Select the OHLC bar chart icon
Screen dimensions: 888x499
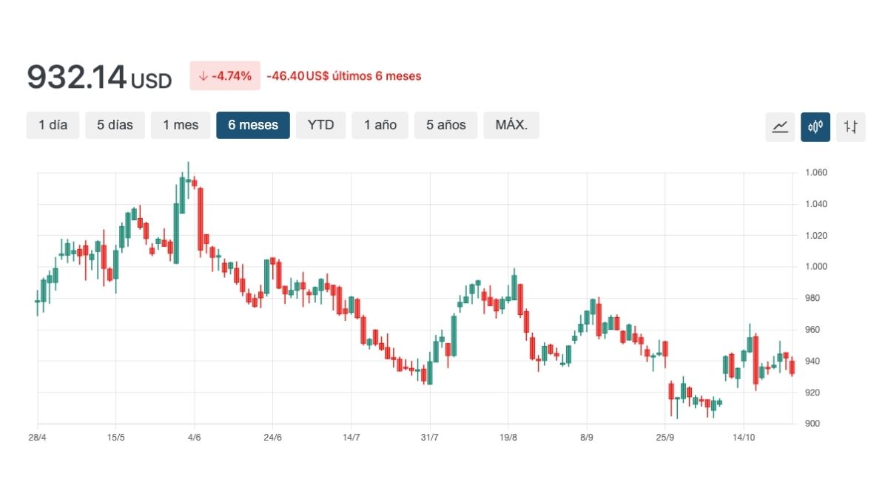[x=851, y=126]
